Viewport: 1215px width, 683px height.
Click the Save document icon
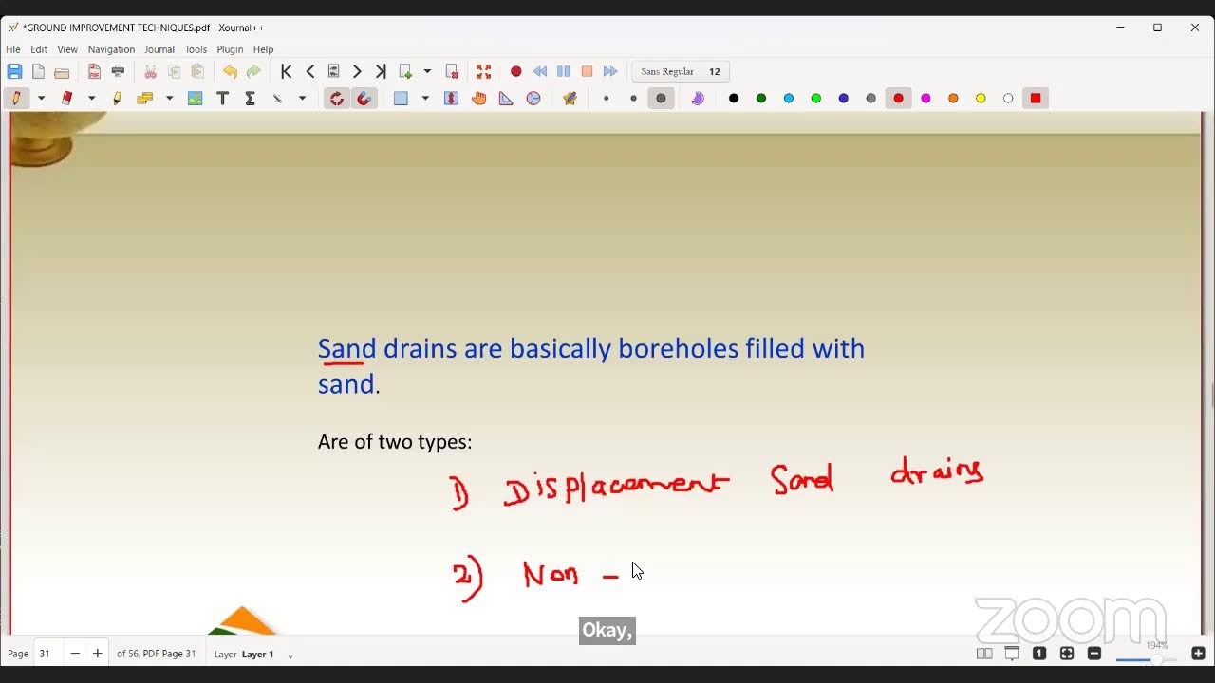[x=14, y=71]
